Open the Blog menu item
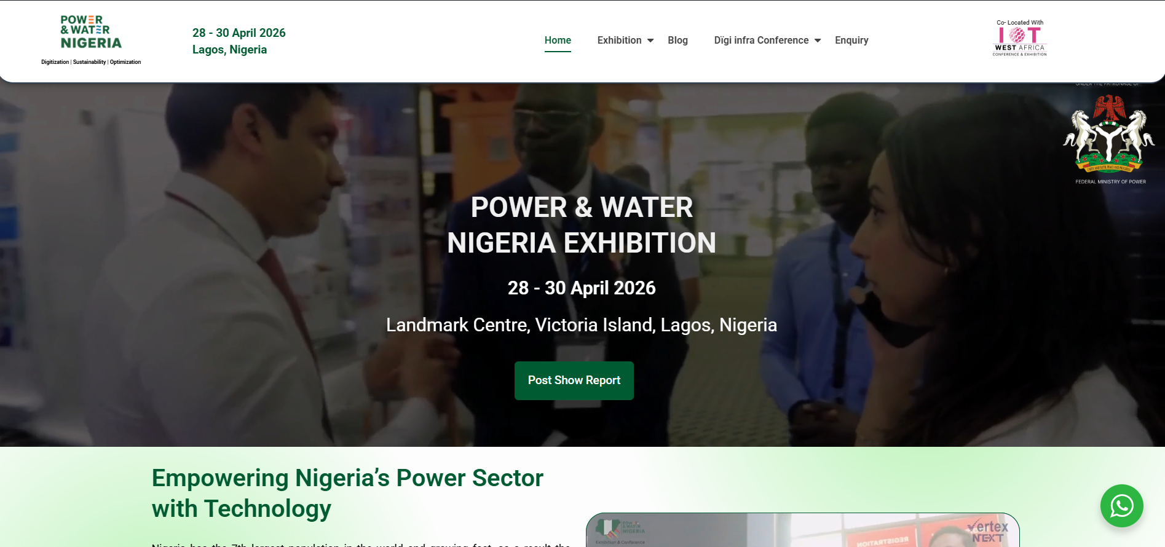This screenshot has height=547, width=1165. point(677,41)
